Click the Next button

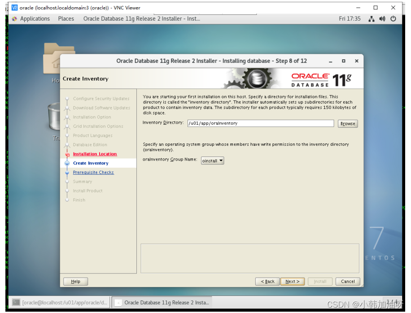292,281
